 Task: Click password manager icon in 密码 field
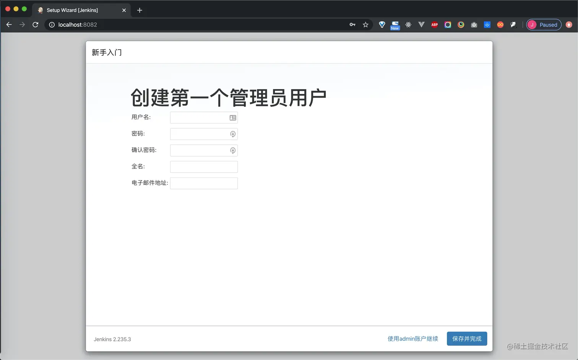(233, 134)
